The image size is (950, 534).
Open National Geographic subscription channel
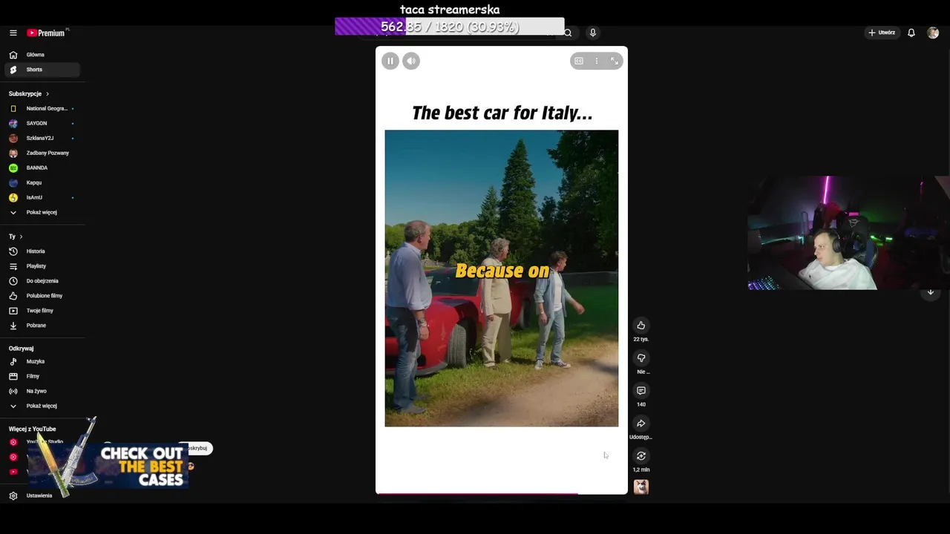click(x=42, y=108)
